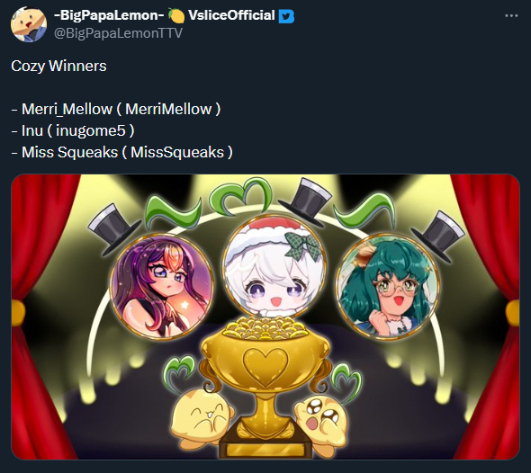This screenshot has width=531, height=473.
Task: Click the surprised lemon mascot beside the trophy
Action: click(x=321, y=419)
